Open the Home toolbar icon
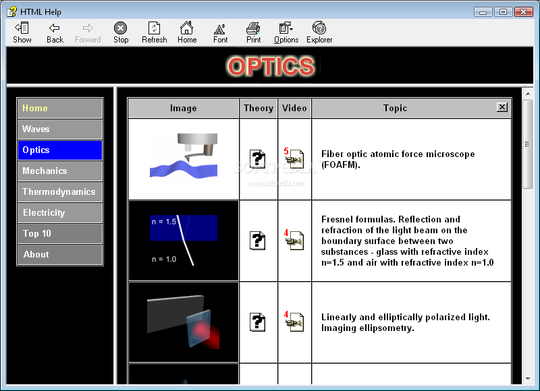 187,32
